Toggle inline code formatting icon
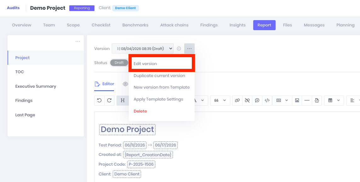This screenshot has width=360, height=182. (x=267, y=100)
